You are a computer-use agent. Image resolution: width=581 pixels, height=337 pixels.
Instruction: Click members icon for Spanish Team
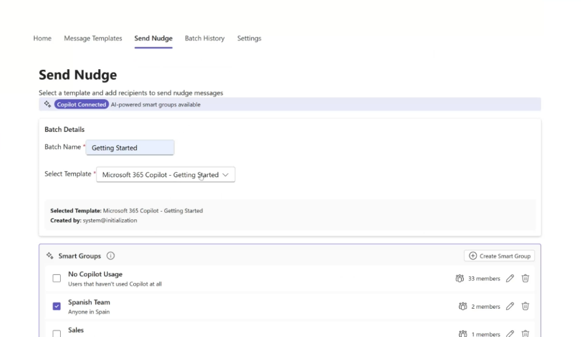463,306
